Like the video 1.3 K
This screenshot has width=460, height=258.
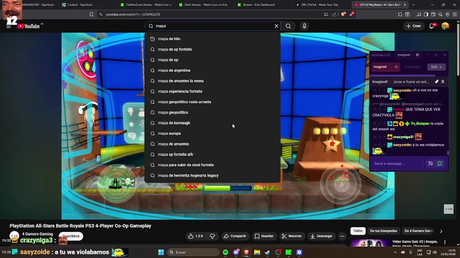[x=195, y=236]
